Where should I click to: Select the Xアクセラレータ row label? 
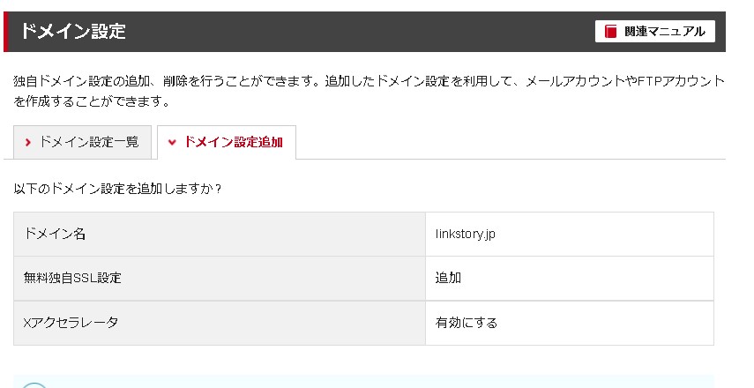coord(71,323)
